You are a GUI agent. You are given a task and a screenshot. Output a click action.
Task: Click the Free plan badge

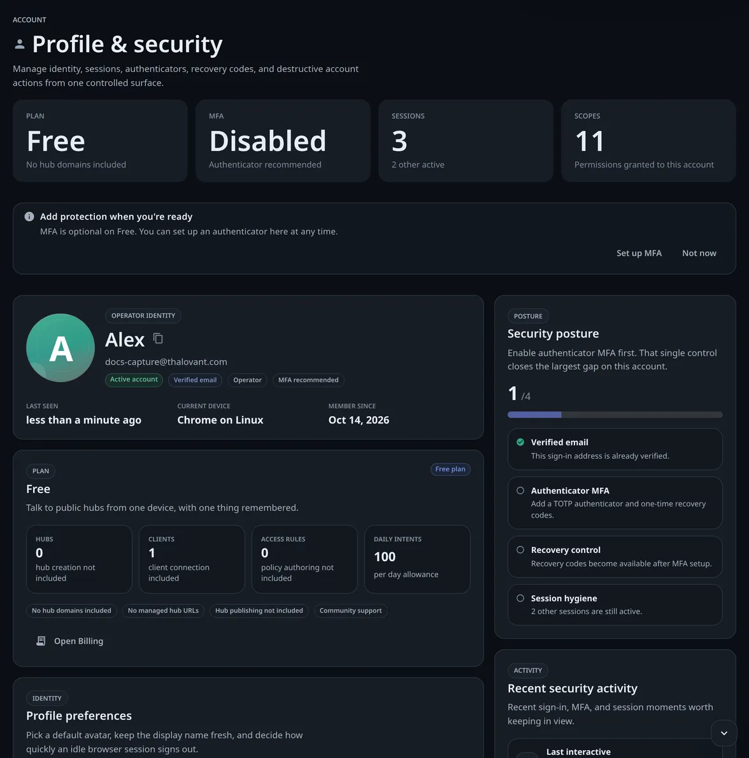pos(450,469)
